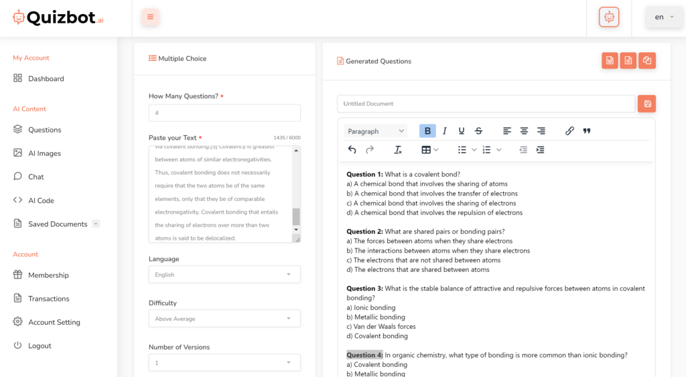Clear text formatting
This screenshot has width=686, height=377.
click(398, 150)
